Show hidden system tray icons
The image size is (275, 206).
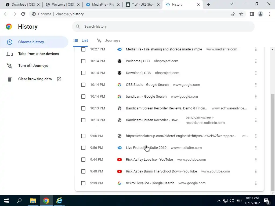[x=219, y=201]
